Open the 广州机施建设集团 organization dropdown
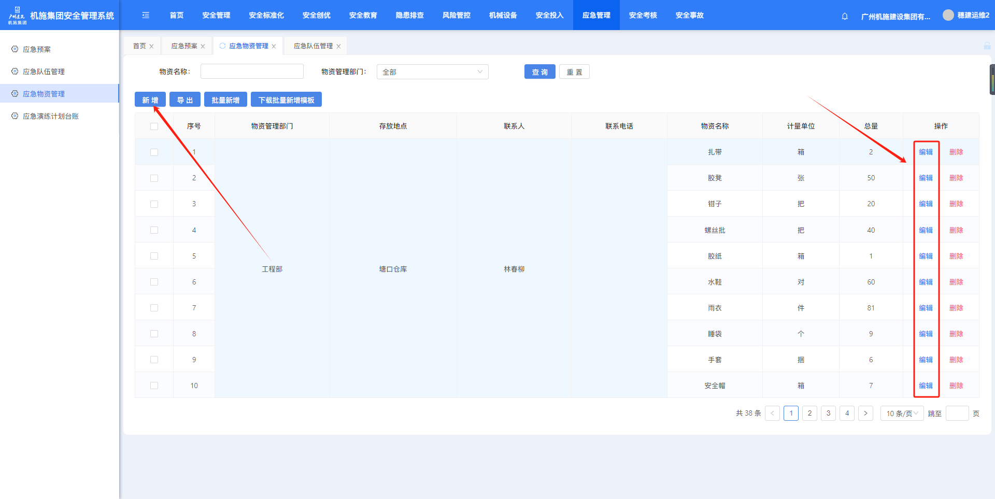The height and width of the screenshot is (499, 995). 895,16
